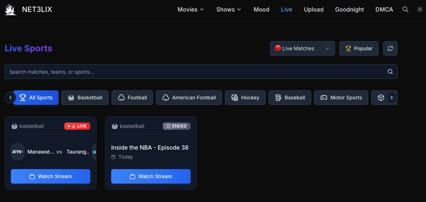Screen dimensions: 426x202
Task: Filter by Basketball category
Action: [85, 97]
